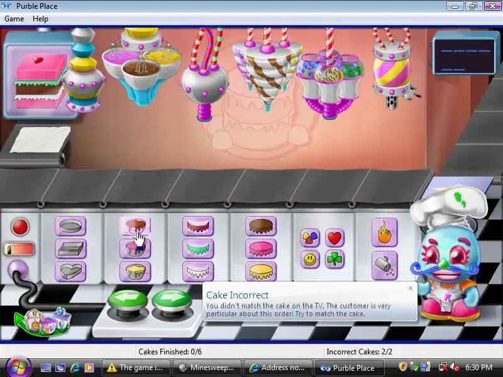Choose the vanilla yellow batter button
503x377 pixels.
point(135,271)
